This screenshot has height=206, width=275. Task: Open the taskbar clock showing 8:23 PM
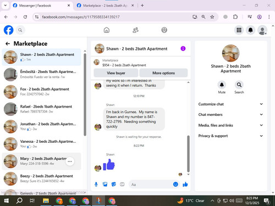pos(252,201)
